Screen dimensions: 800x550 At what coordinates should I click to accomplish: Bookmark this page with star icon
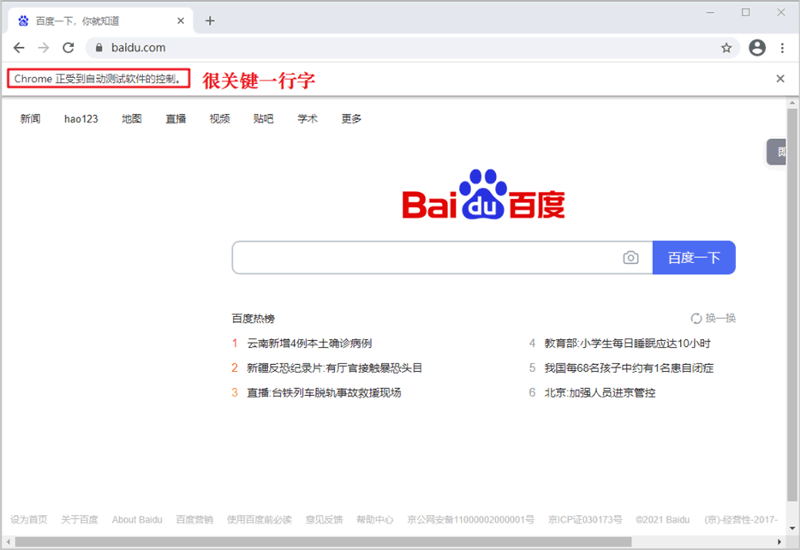coord(726,48)
